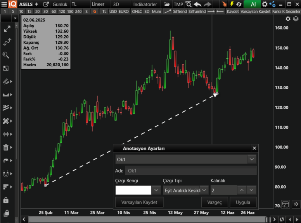
Task: Open chart settings gear above price axis
Action: point(288,19)
